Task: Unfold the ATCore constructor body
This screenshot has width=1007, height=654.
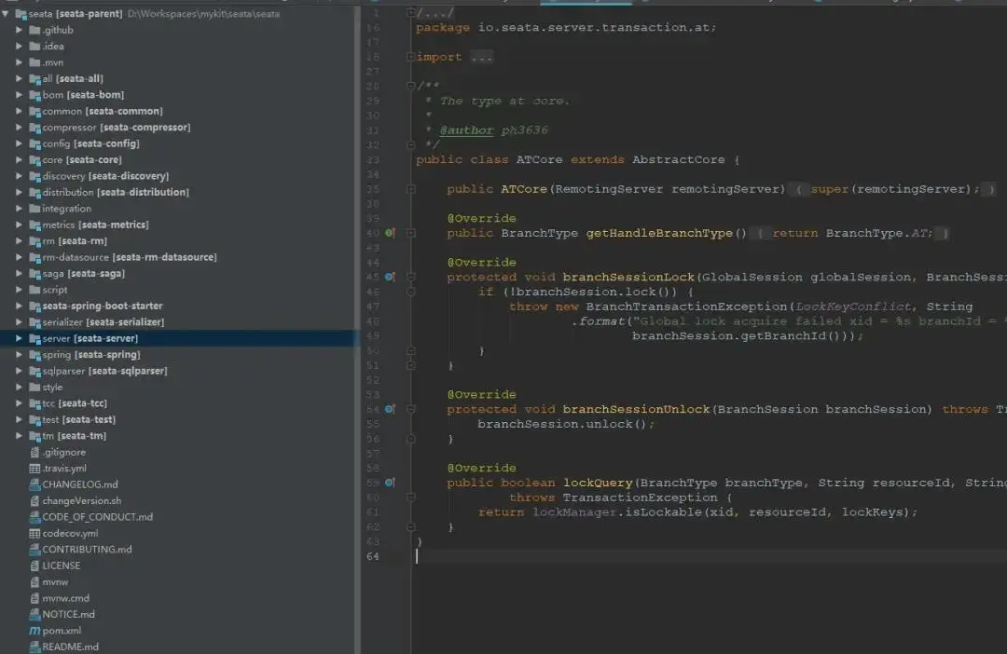Action: (x=411, y=189)
